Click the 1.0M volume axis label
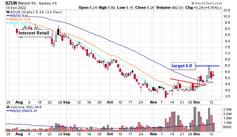 (x=227, y=123)
